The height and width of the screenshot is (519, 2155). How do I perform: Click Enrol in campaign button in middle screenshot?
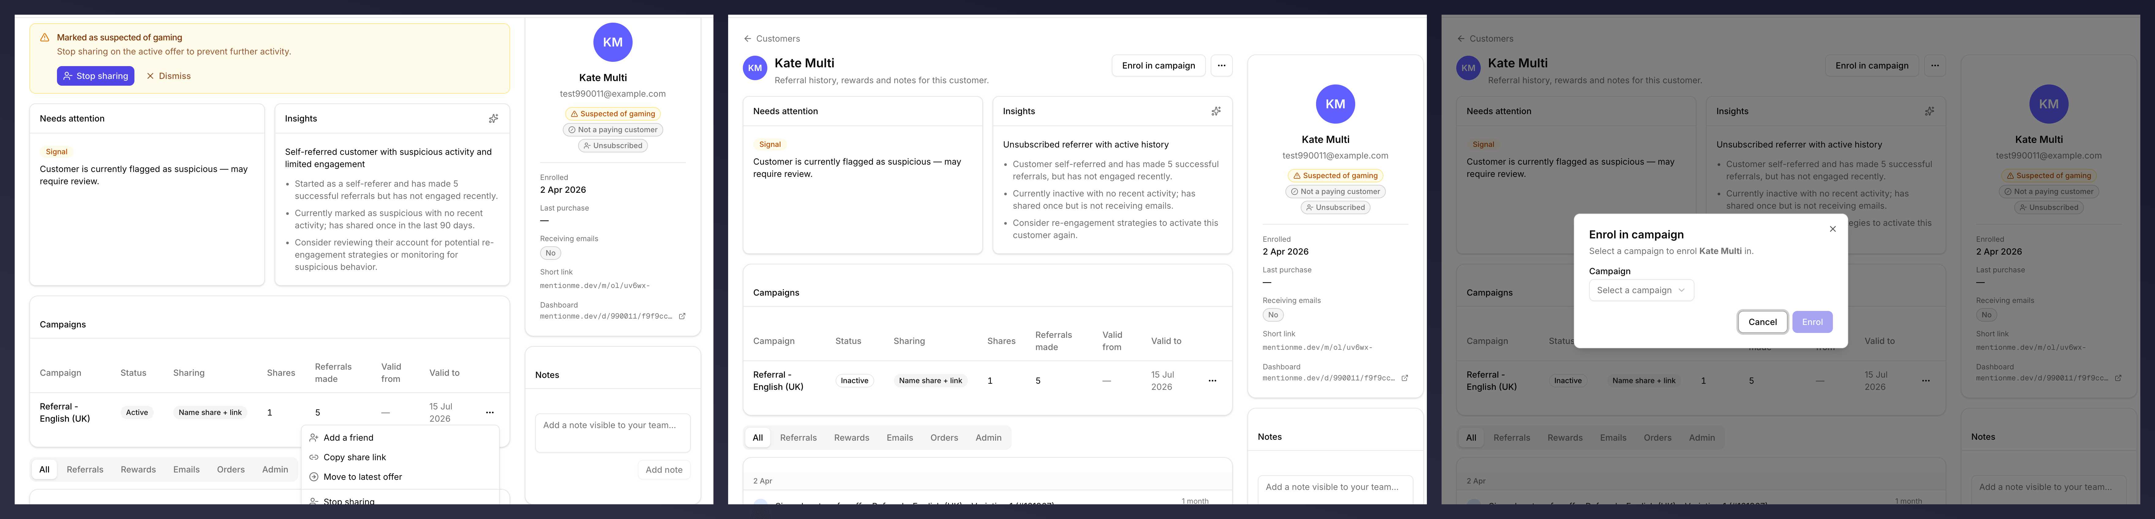pos(1159,66)
